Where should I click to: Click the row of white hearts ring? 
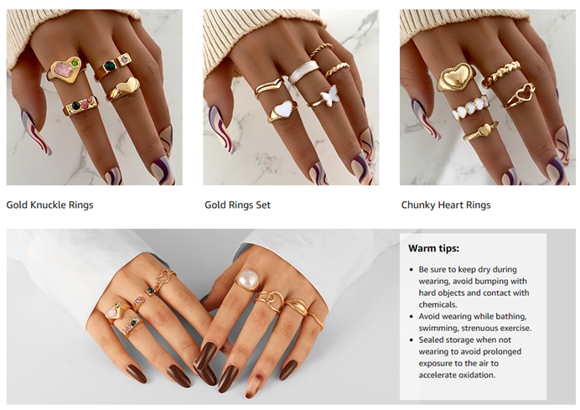tap(470, 108)
